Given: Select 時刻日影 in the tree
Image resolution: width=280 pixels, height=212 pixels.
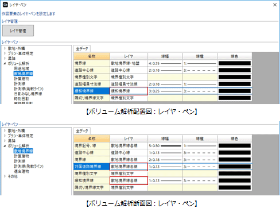Looking at the screenshot, I should click(x=21, y=99).
